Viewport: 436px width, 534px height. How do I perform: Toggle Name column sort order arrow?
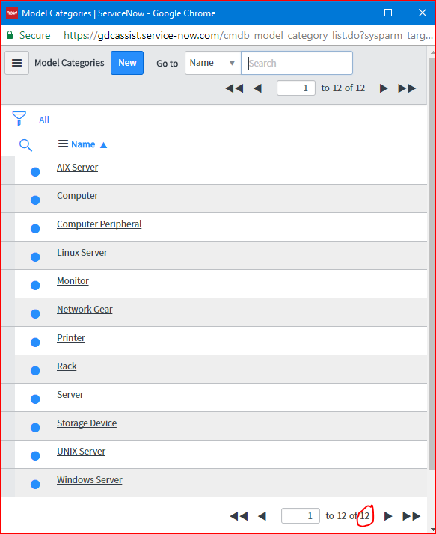[x=103, y=145]
